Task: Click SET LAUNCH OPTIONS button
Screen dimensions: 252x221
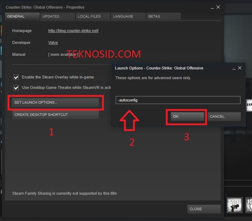Action: tap(56, 102)
